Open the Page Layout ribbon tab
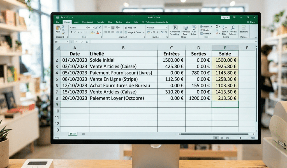Screen dimensions: 287x168 [x=87, y=22]
